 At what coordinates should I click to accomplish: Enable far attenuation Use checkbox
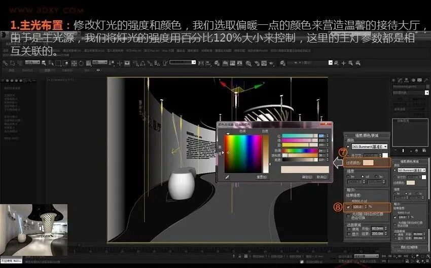[349, 229]
